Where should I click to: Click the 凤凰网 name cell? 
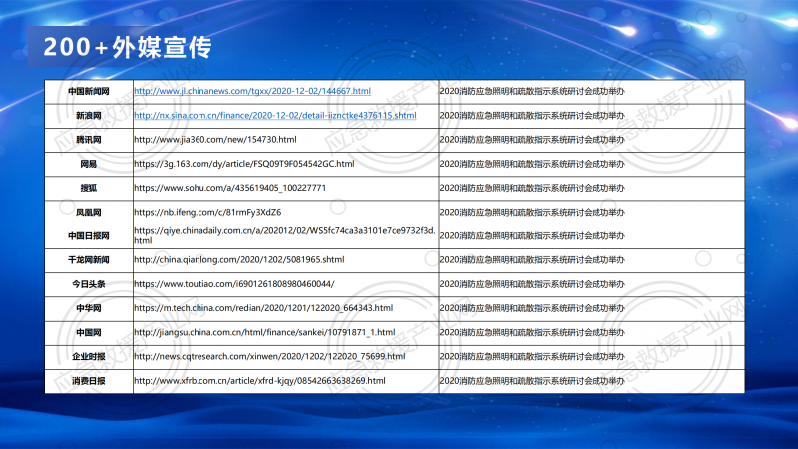[88, 212]
